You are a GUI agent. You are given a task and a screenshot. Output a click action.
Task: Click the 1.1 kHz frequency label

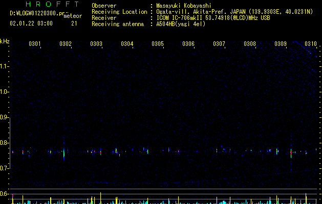click(5, 66)
